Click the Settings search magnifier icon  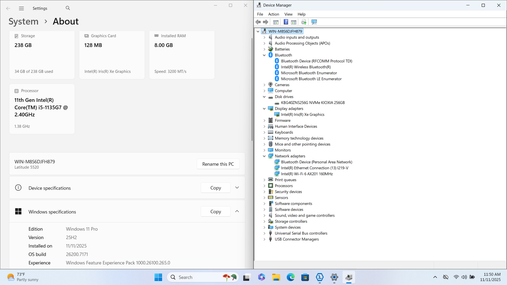[x=68, y=8]
